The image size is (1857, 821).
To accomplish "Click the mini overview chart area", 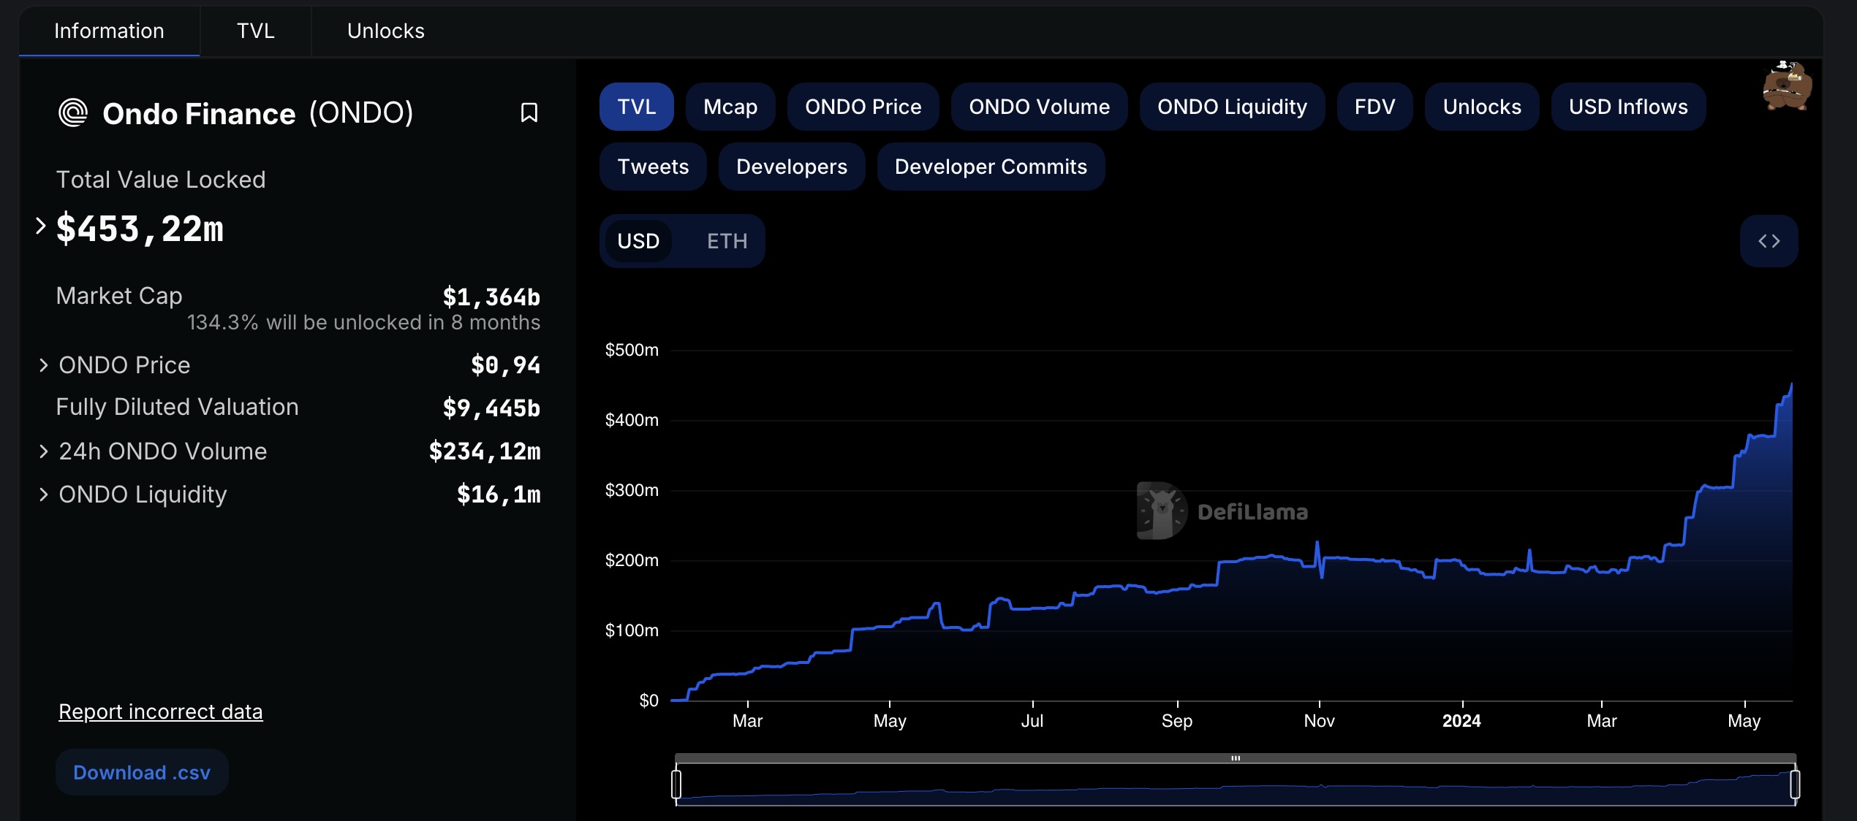I will tap(1236, 785).
